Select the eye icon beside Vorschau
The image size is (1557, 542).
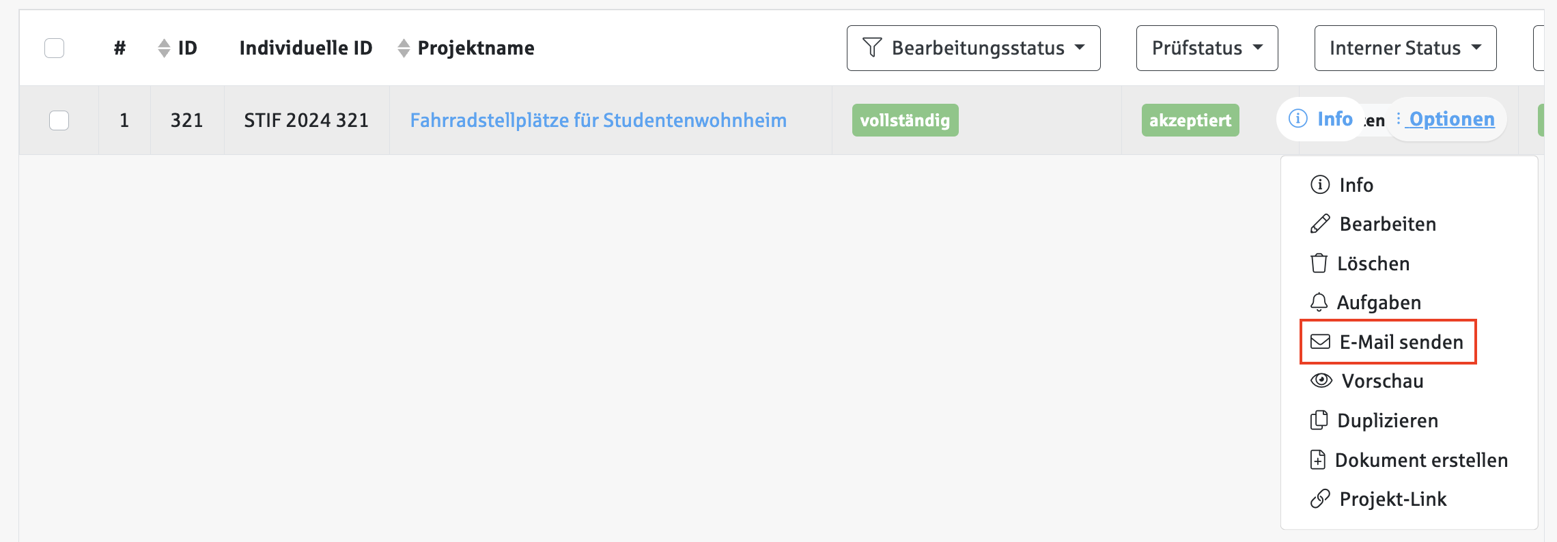pyautogui.click(x=1320, y=381)
